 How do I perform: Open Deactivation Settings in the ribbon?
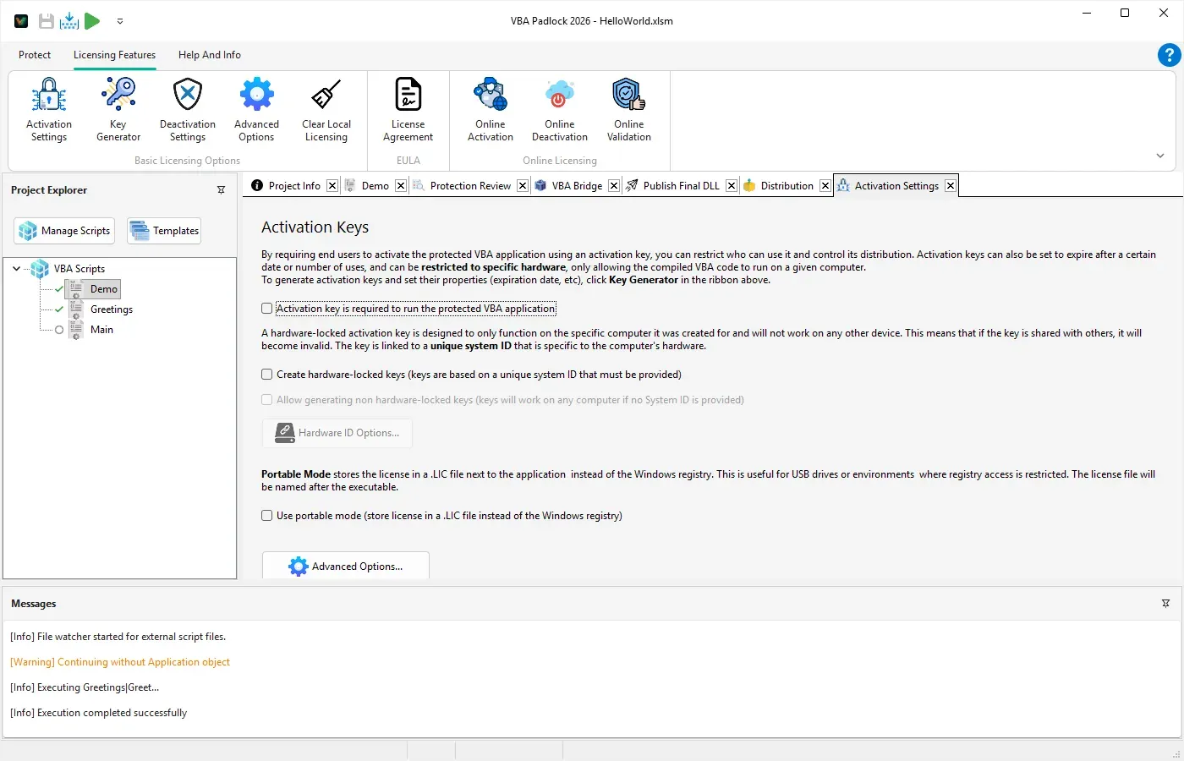point(188,111)
